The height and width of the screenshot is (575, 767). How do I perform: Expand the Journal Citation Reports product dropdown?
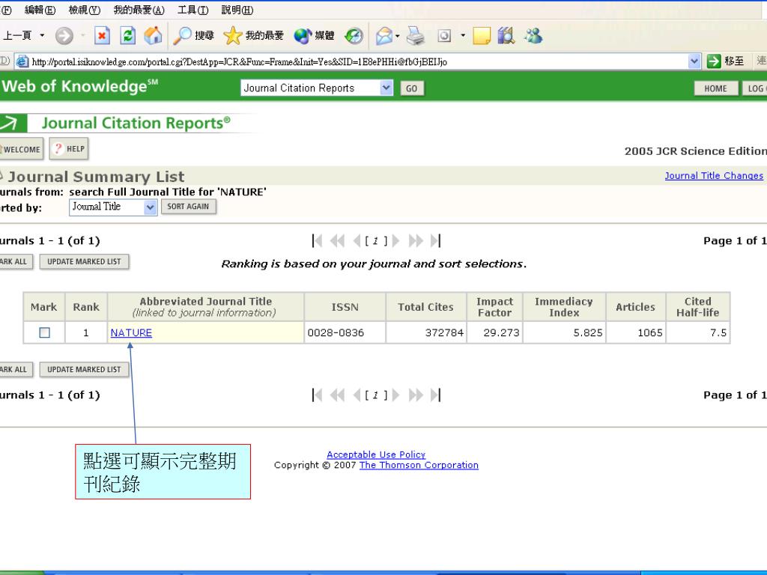(386, 88)
